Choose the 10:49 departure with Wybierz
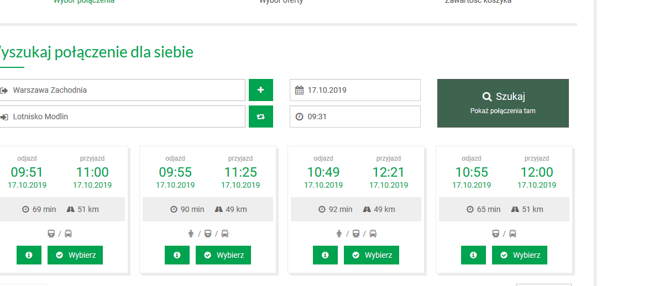Screen dimensions: 659x286 click(x=372, y=255)
